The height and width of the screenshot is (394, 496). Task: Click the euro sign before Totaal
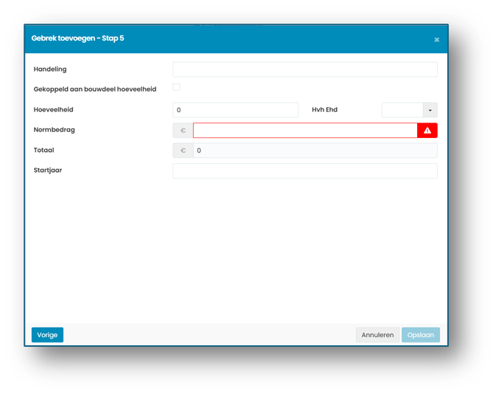[183, 151]
